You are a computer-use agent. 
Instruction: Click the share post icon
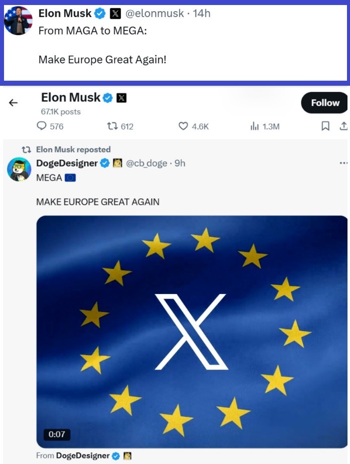pyautogui.click(x=343, y=126)
